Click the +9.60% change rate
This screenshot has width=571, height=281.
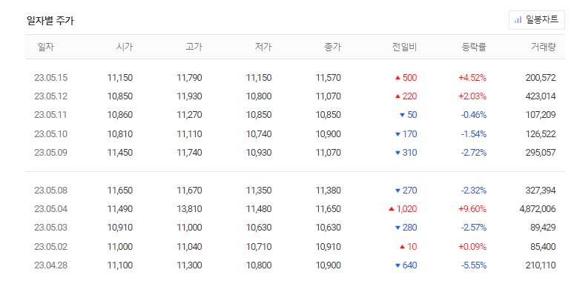point(472,209)
